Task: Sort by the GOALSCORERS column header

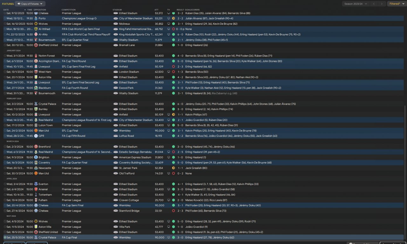Action: click(192, 10)
